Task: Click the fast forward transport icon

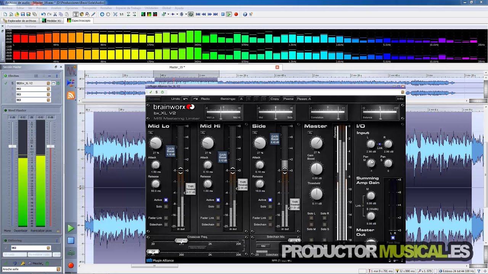Action: pos(210,14)
